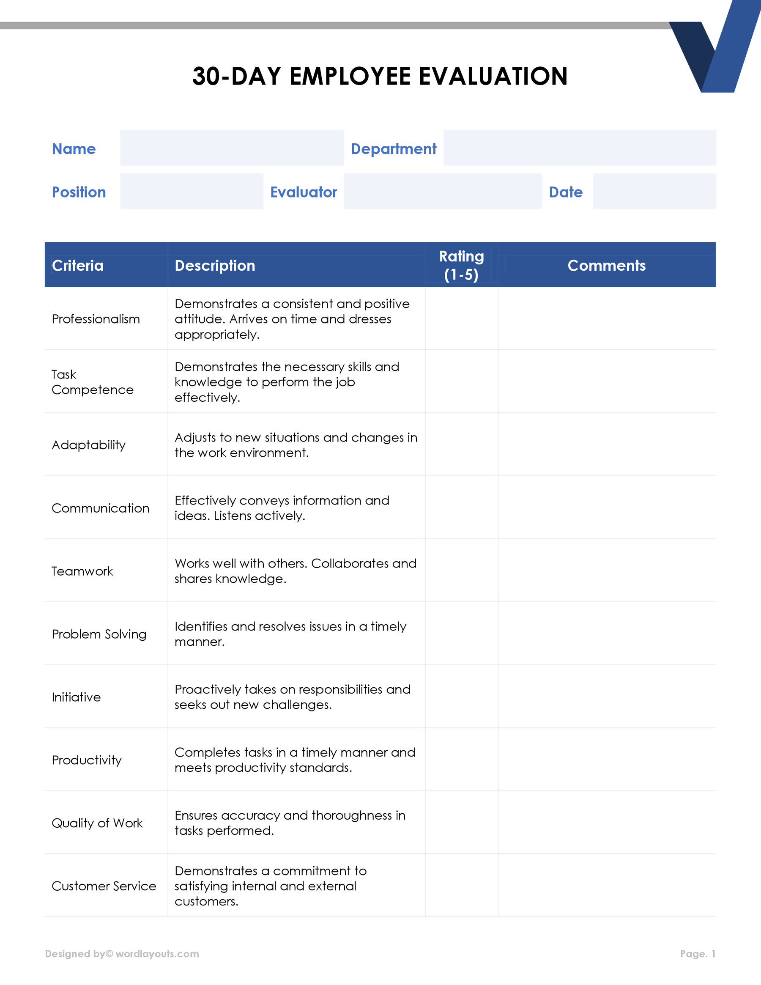The height and width of the screenshot is (985, 761).
Task: Click the Quality of Work comments cell
Action: point(606,822)
